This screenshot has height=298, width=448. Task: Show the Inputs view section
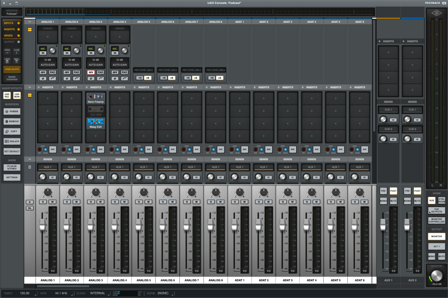(x=12, y=23)
